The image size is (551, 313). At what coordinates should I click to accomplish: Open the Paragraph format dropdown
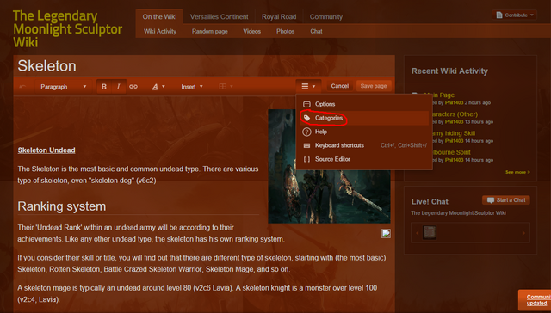[x=63, y=87]
